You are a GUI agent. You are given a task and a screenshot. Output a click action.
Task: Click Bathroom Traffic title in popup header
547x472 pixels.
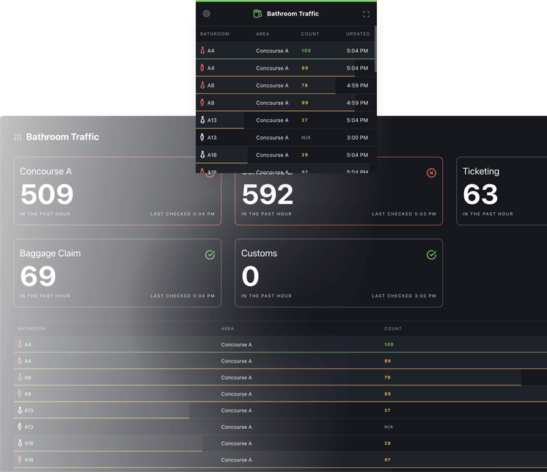point(293,14)
